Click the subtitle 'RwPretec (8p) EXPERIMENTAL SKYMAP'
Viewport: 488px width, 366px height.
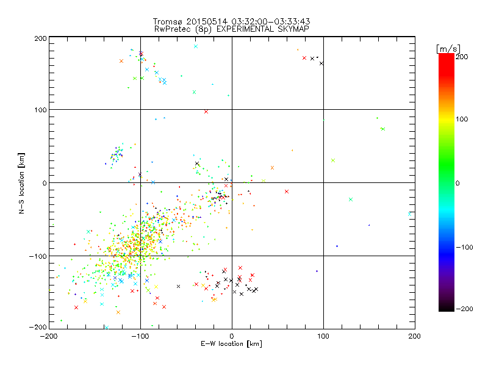[x=232, y=29]
